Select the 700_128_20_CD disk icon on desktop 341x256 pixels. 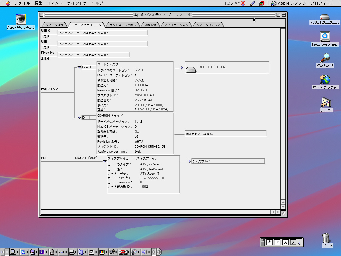click(324, 17)
